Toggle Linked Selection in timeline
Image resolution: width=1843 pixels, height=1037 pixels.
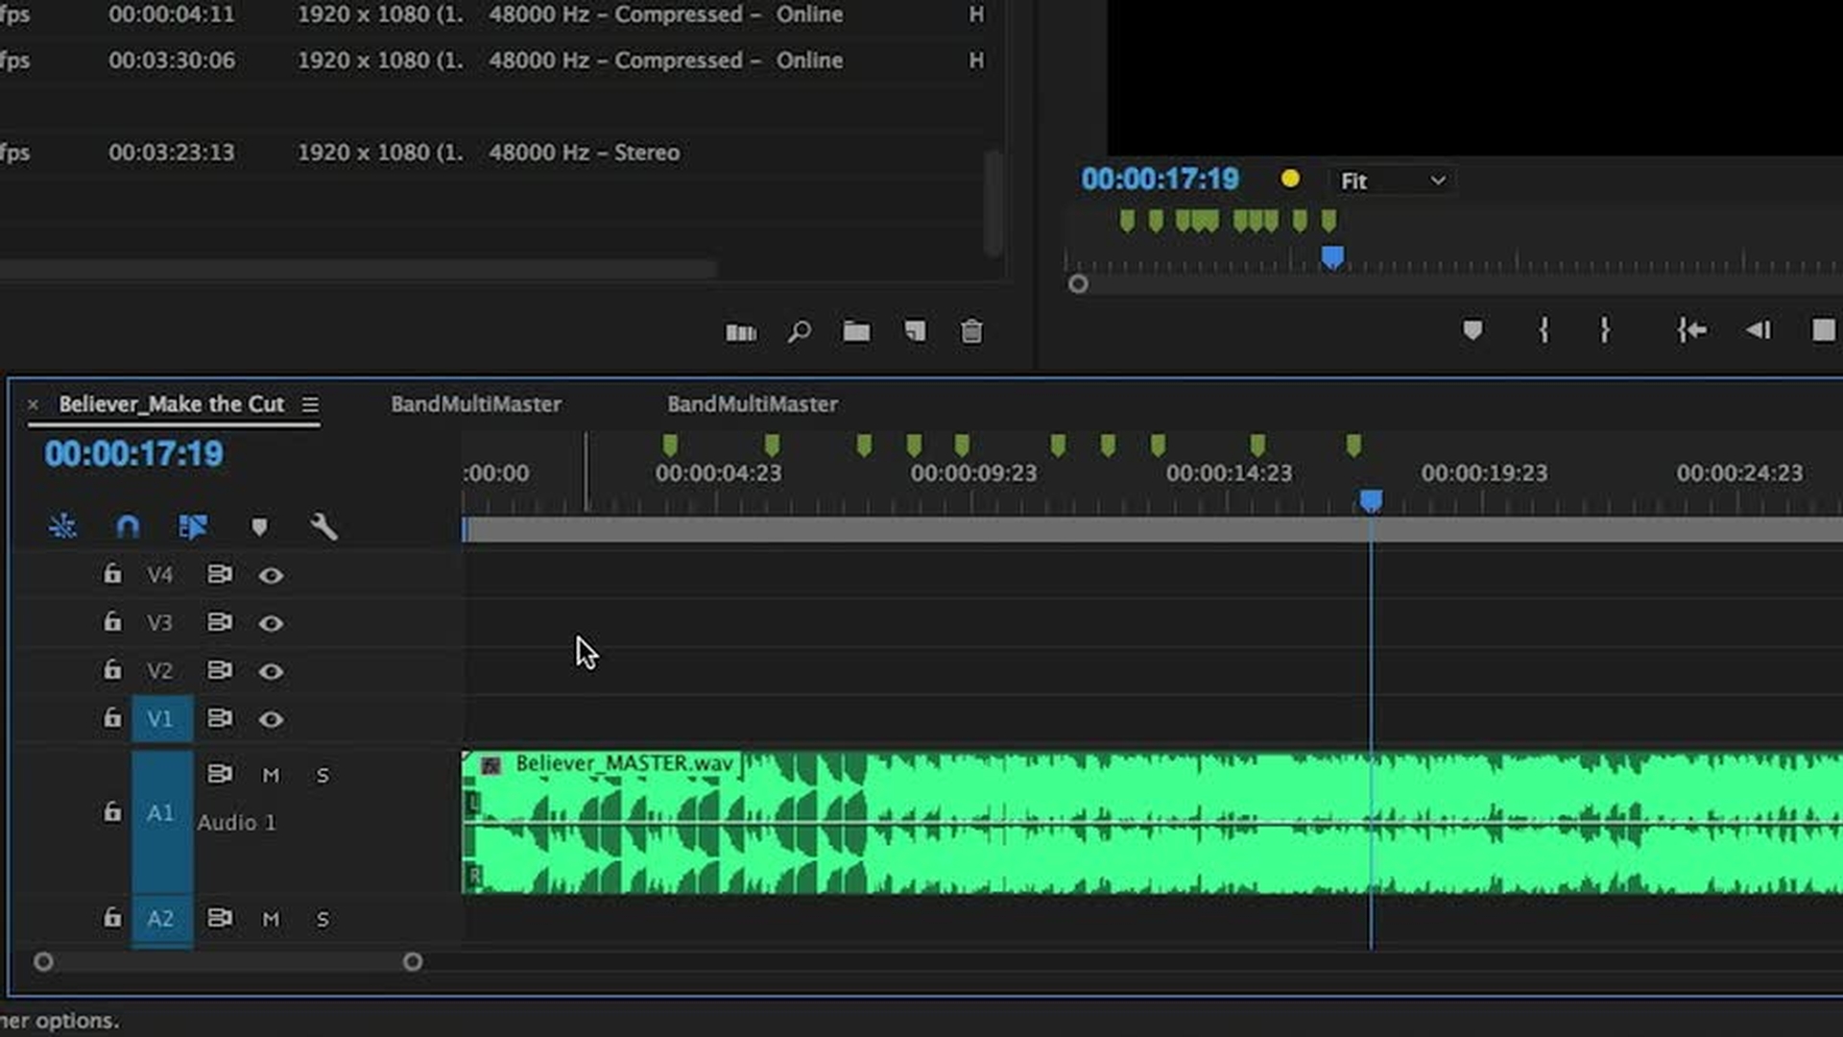pyautogui.click(x=192, y=526)
